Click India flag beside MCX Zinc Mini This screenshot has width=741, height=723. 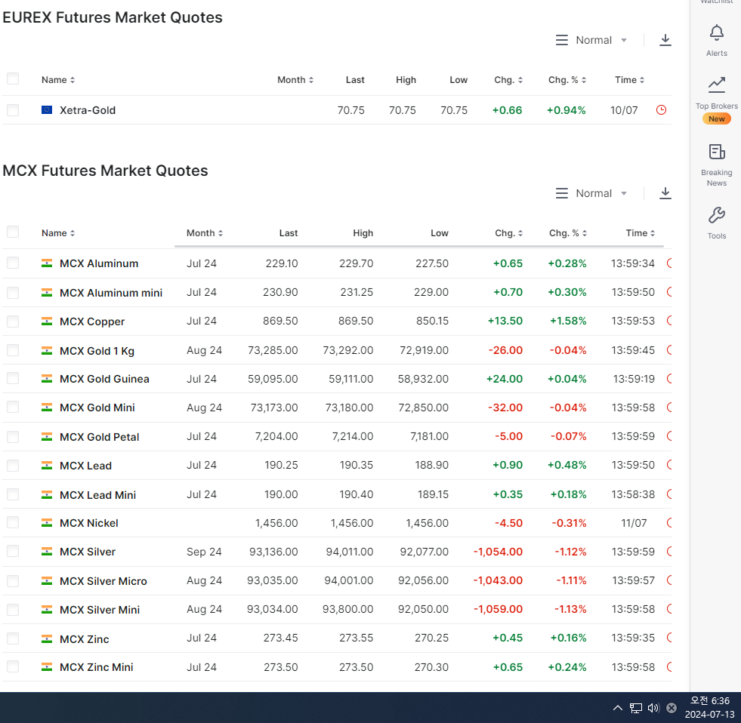click(47, 667)
